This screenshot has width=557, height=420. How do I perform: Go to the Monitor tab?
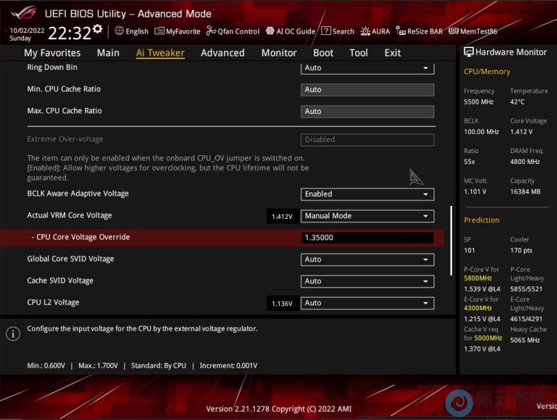[279, 53]
